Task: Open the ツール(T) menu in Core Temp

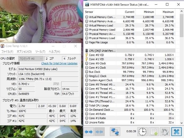Action: point(40,52)
